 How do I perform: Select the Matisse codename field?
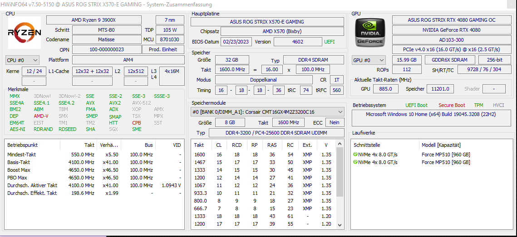pyautogui.click(x=107, y=39)
